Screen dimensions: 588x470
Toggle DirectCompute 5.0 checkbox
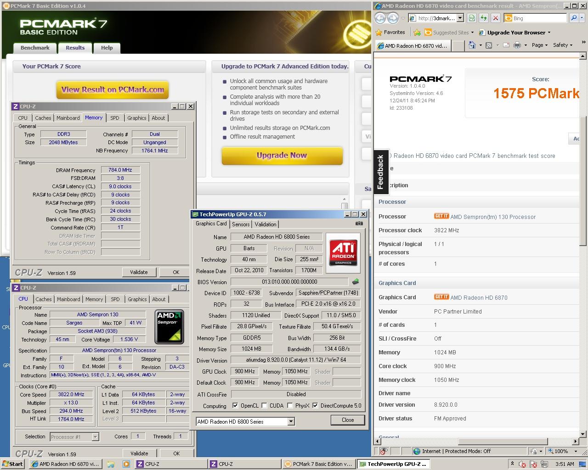pyautogui.click(x=315, y=406)
